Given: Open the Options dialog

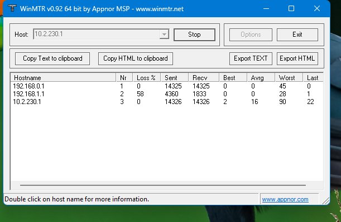Looking at the screenshot, I should point(251,34).
